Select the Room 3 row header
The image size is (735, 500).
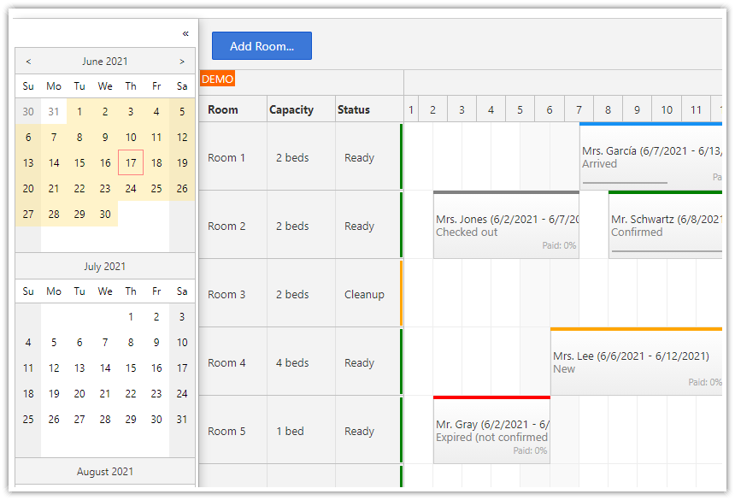(x=226, y=294)
